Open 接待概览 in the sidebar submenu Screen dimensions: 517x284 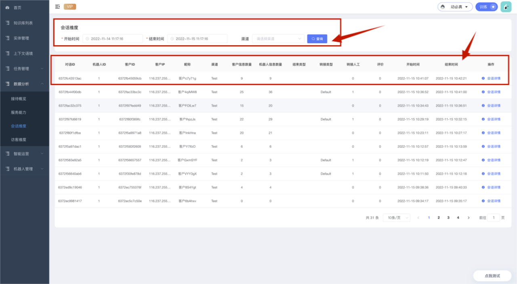[19, 99]
